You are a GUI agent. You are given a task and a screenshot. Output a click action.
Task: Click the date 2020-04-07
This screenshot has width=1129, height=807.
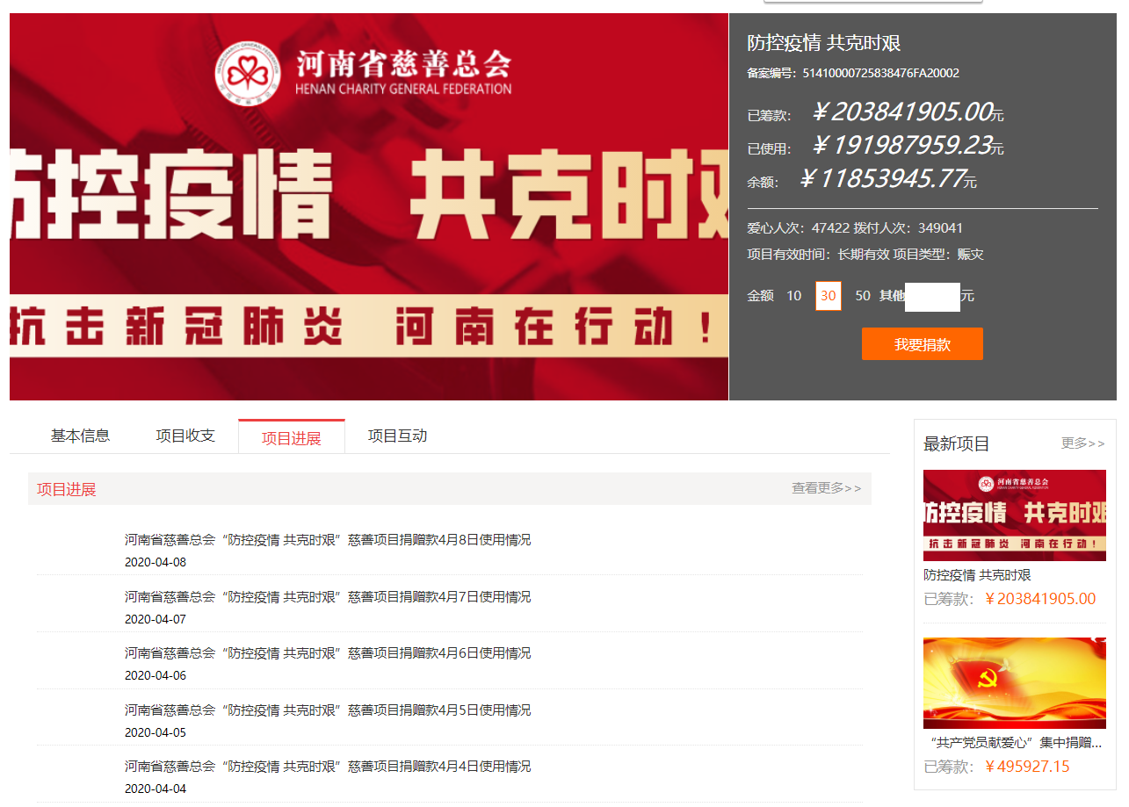click(x=156, y=619)
